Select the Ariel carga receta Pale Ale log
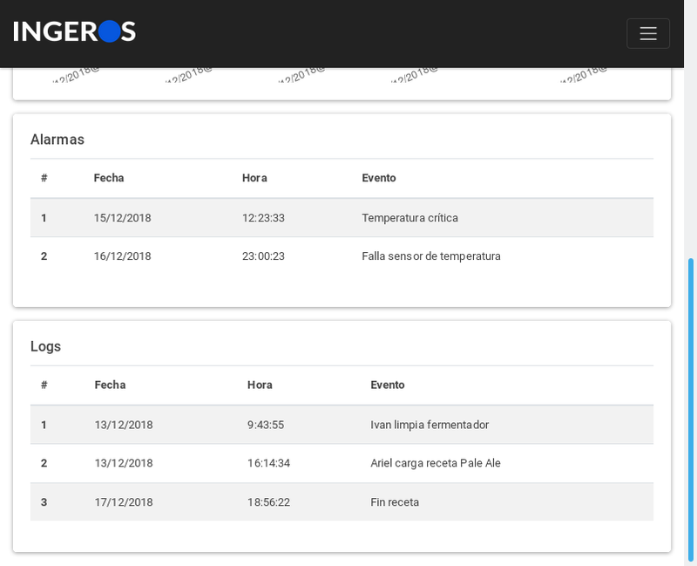 (435, 463)
